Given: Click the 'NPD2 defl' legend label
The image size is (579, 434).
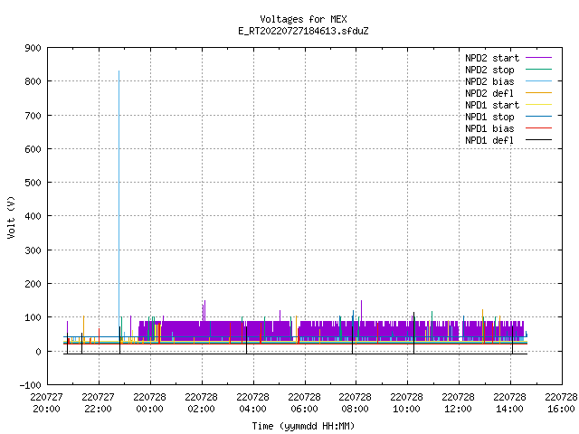Looking at the screenshot, I should coord(489,93).
